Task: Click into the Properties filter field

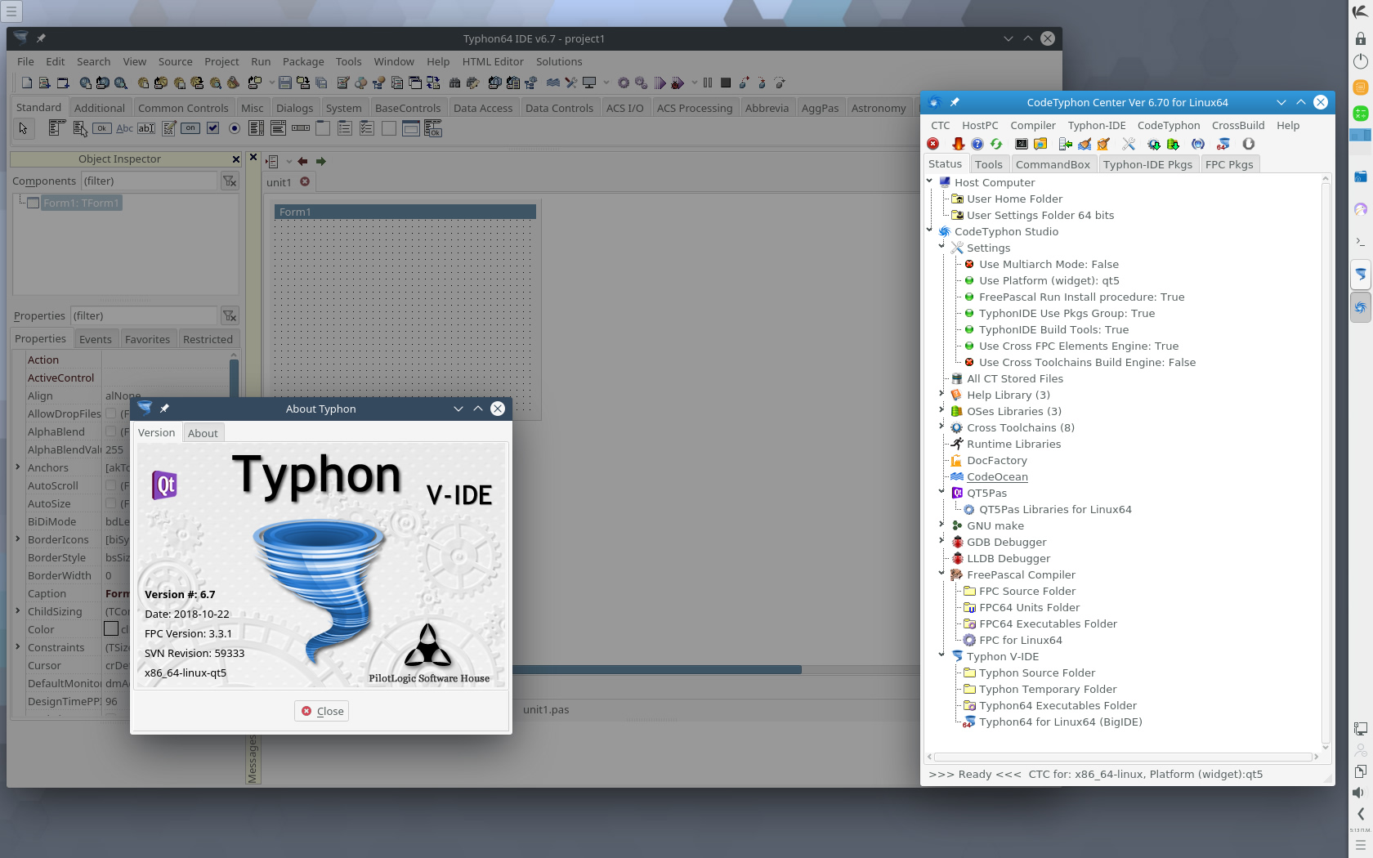Action: (143, 316)
